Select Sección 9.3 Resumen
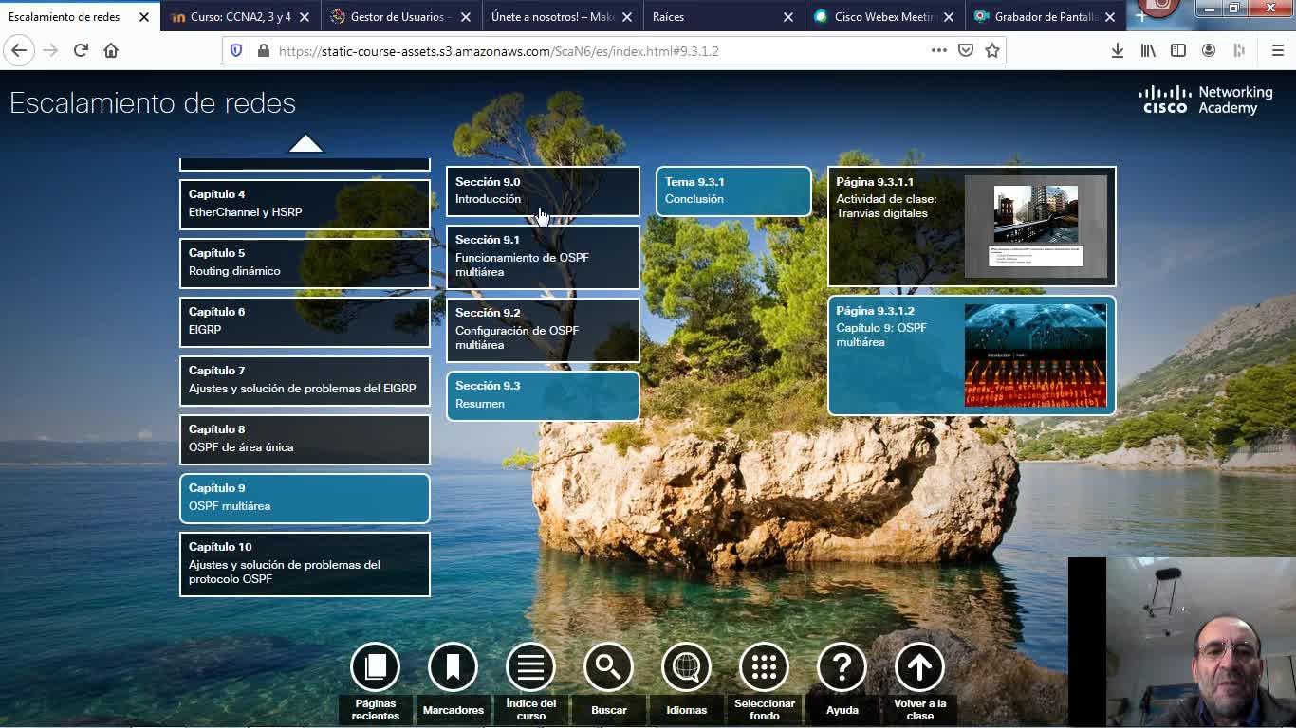The image size is (1296, 728). tap(543, 395)
